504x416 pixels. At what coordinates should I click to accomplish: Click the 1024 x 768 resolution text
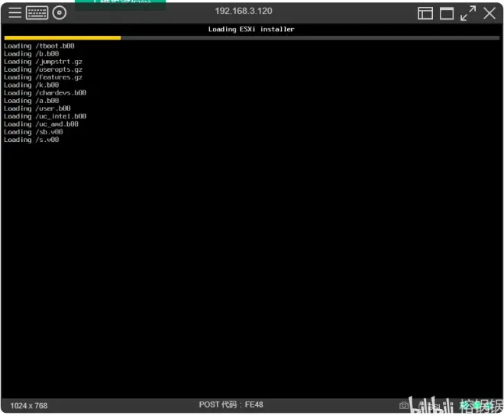coord(29,406)
